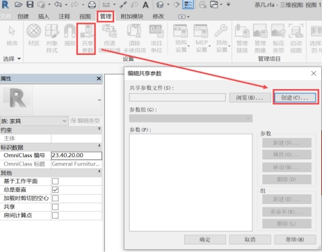Open Snaps settings
This screenshot has height=252, width=322.
point(70,35)
